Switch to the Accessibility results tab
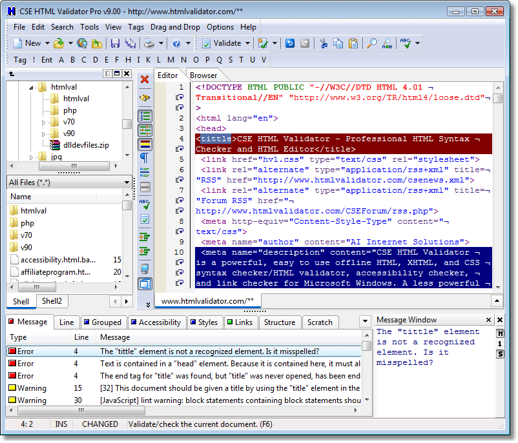This screenshot has width=518, height=443. coord(156,322)
